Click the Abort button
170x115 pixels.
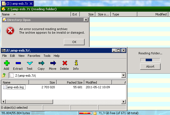point(150,66)
